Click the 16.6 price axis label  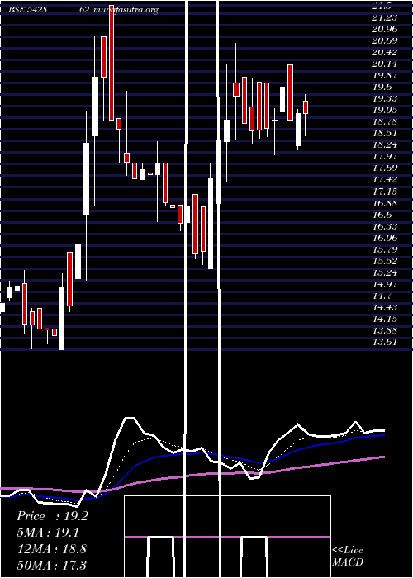[x=382, y=215]
